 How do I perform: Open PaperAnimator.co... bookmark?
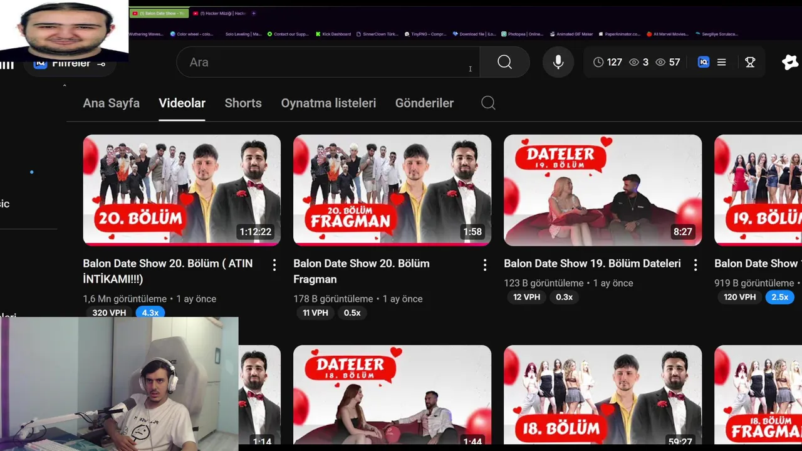coord(619,34)
